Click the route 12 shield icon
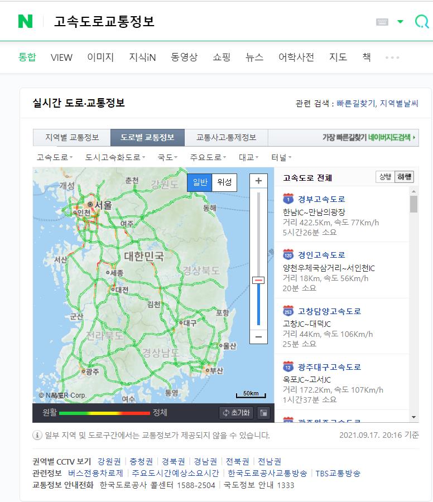Viewport: 433px width, 502px height. tap(288, 366)
